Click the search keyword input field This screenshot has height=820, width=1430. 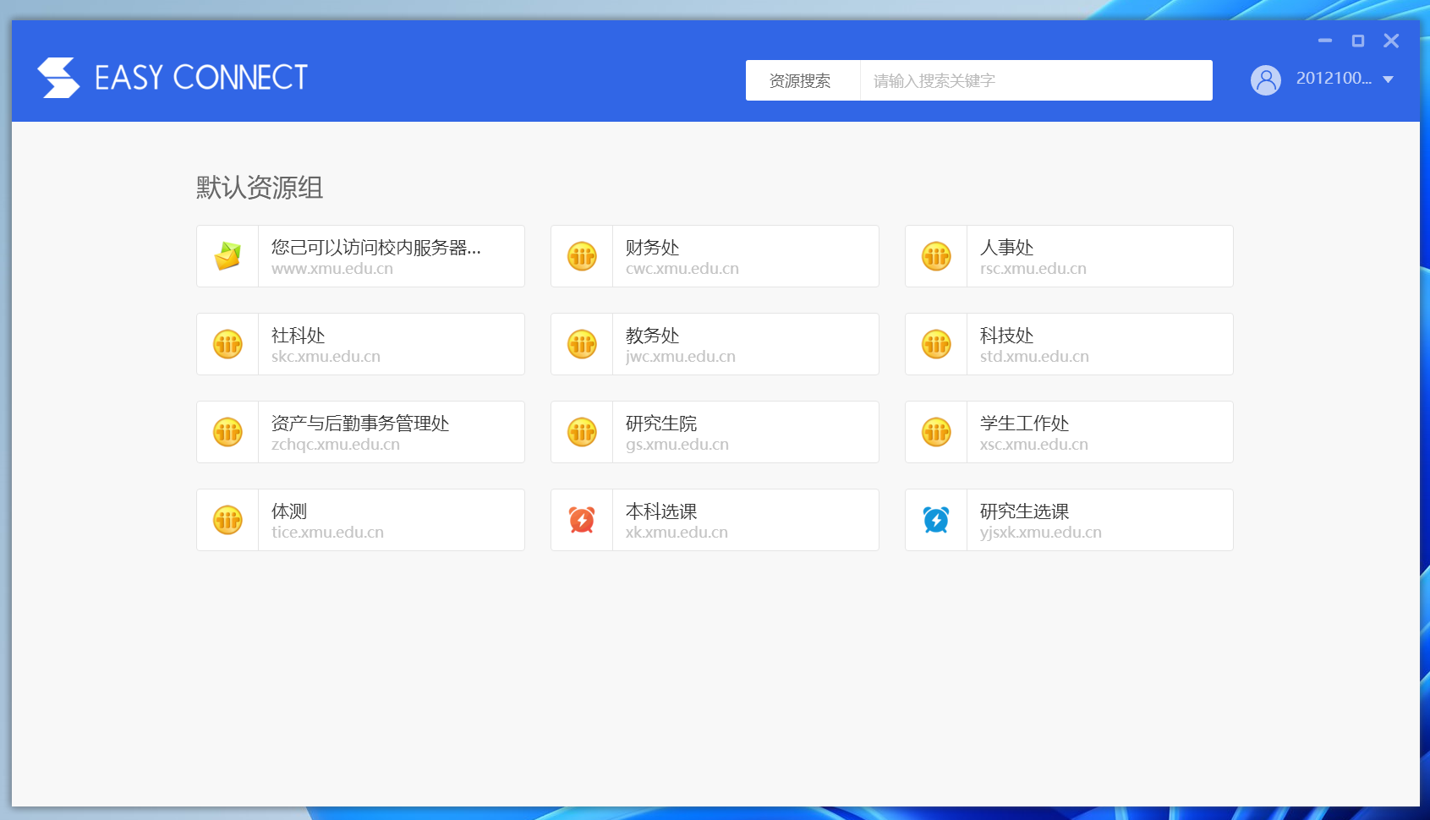pos(1035,80)
